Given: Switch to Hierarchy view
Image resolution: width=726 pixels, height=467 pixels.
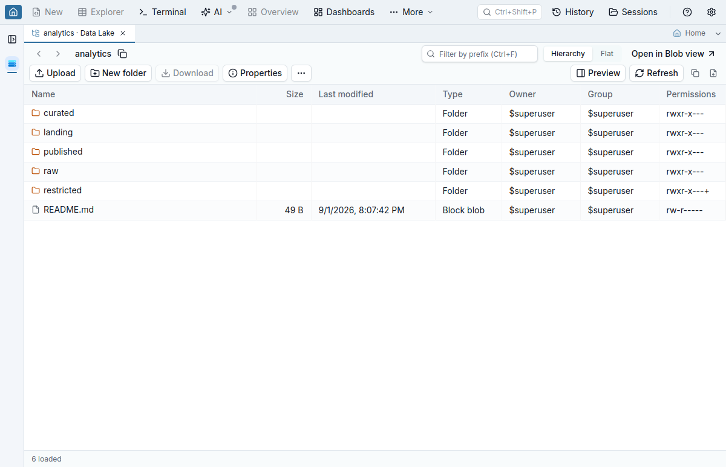Looking at the screenshot, I should click(568, 54).
